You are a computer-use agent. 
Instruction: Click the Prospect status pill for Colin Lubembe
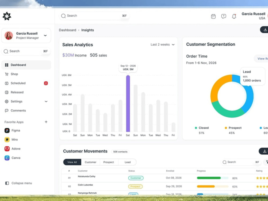135,187
